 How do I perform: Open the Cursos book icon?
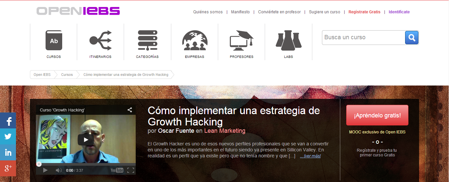[54, 40]
